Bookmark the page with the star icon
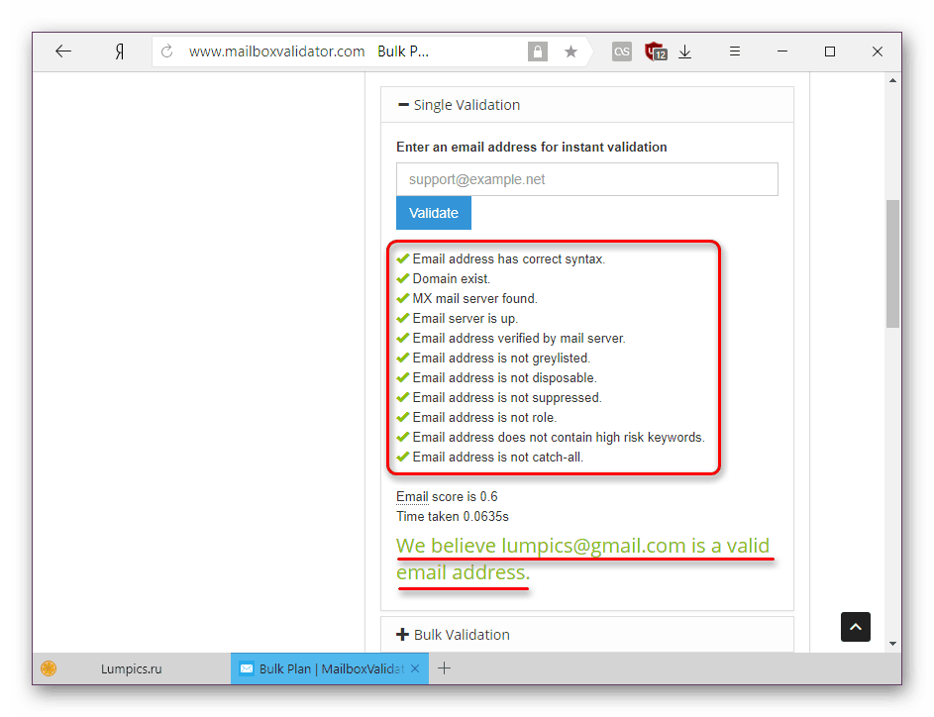This screenshot has height=717, width=934. pyautogui.click(x=571, y=51)
